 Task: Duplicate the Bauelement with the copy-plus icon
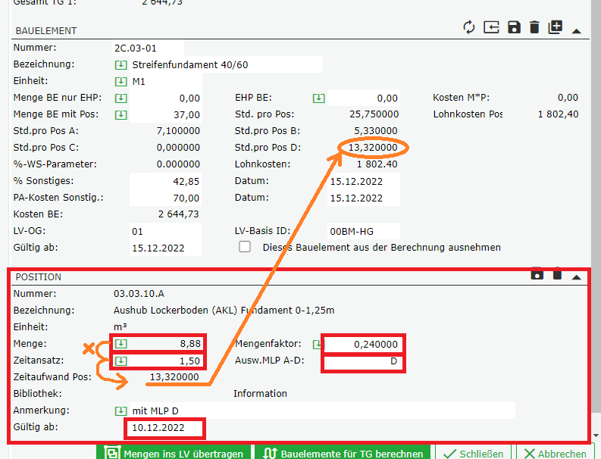[556, 28]
